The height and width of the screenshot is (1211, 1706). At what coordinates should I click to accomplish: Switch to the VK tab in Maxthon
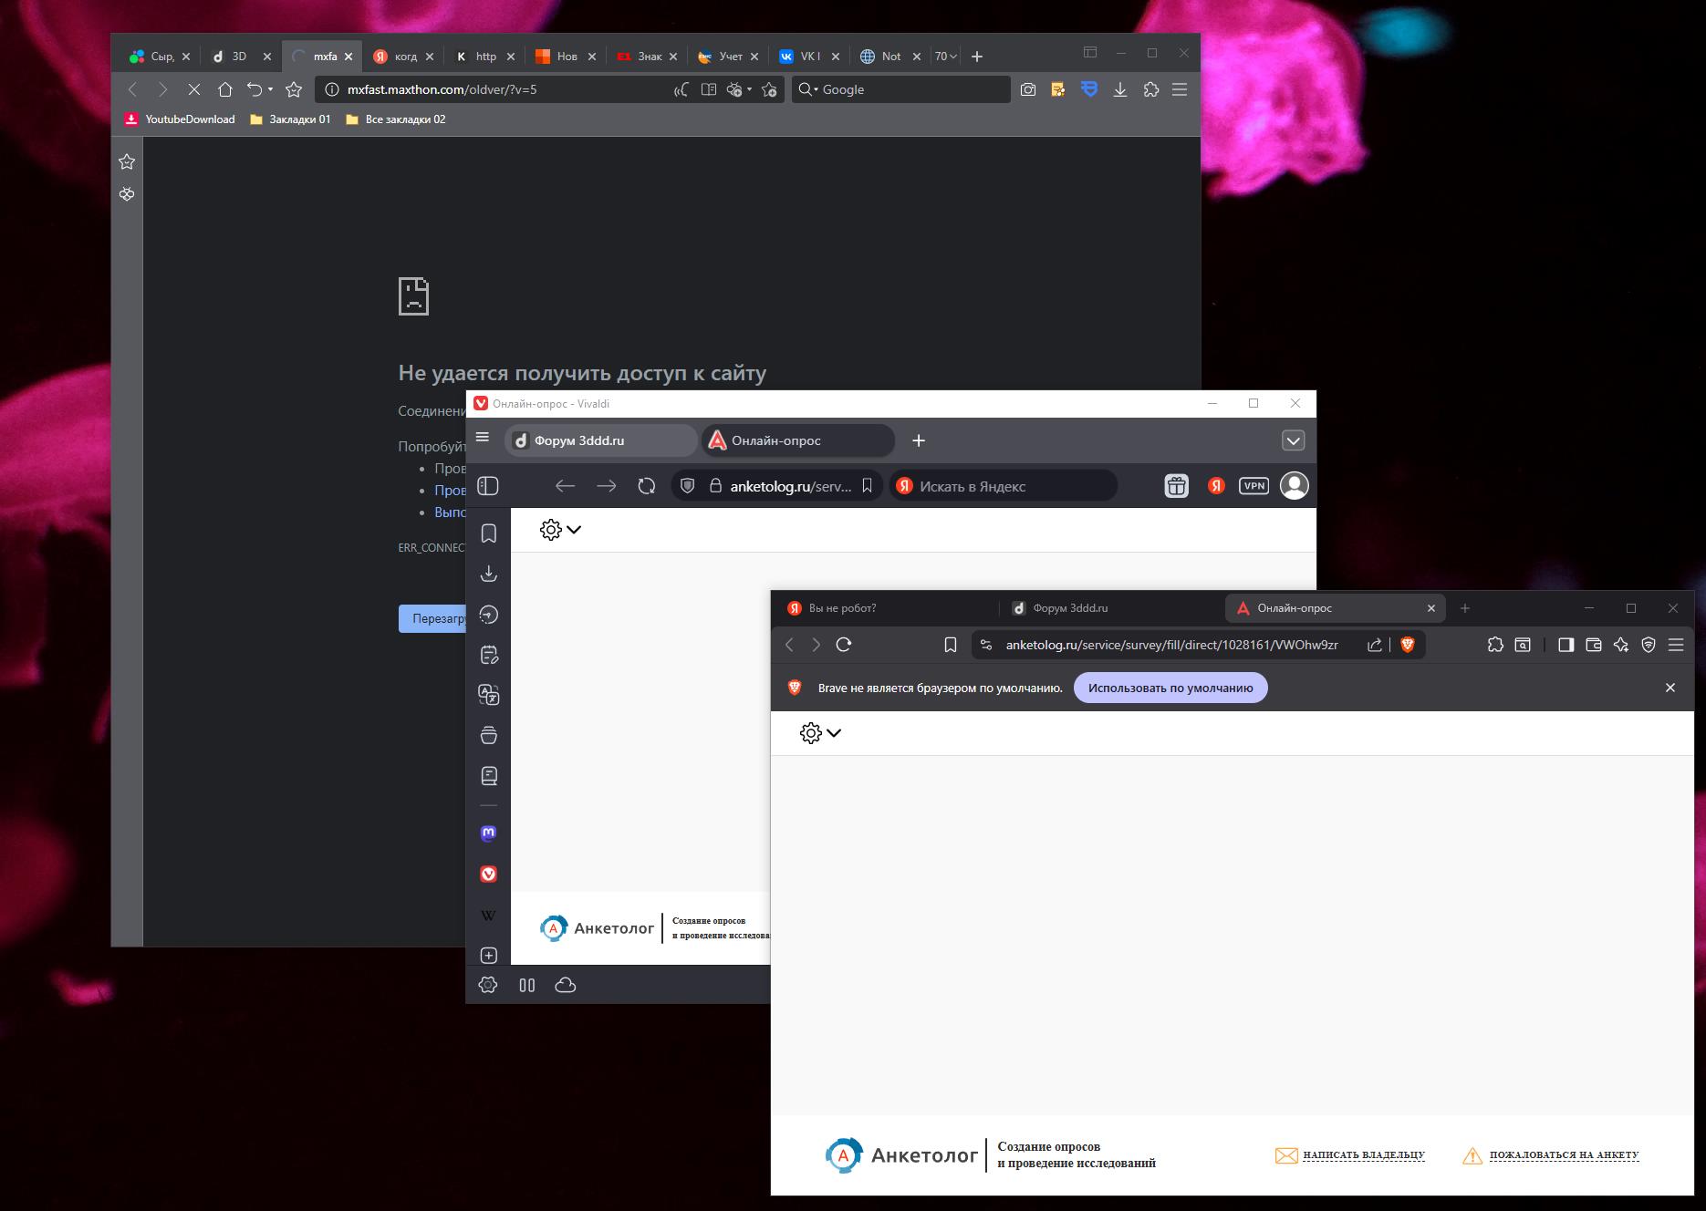(x=809, y=57)
